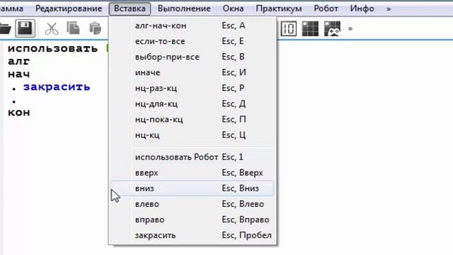Viewport: 453px width, 255px height.
Task: Insert the вниз command
Action: (192, 188)
